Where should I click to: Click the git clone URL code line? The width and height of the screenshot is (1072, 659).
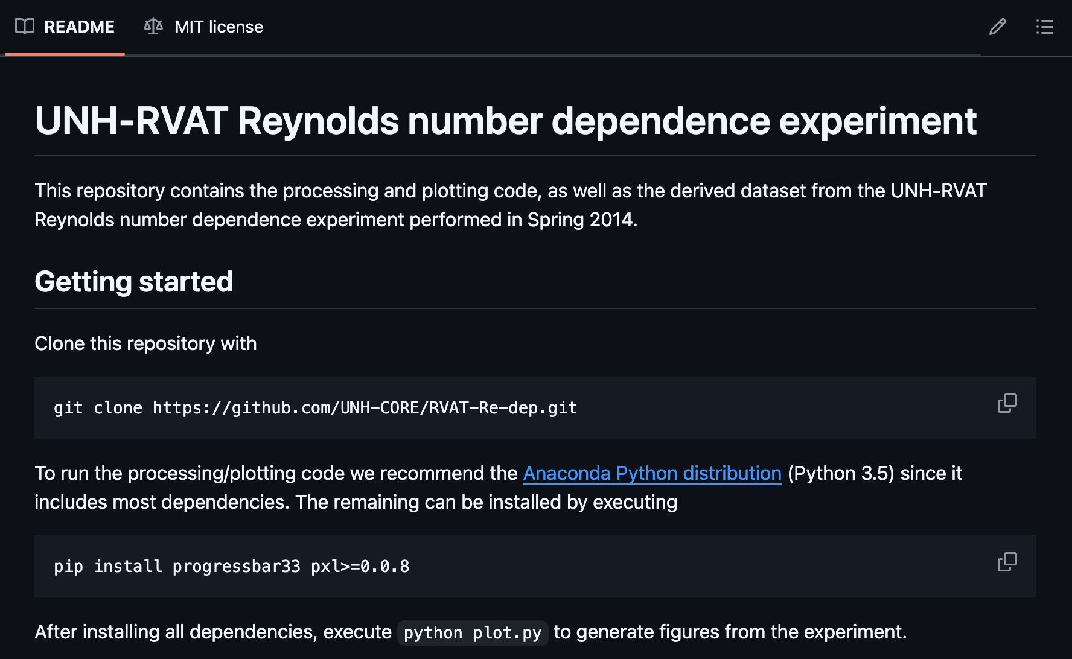pyautogui.click(x=315, y=408)
